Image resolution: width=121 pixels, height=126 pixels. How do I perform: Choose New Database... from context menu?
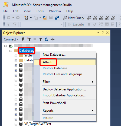(65, 55)
